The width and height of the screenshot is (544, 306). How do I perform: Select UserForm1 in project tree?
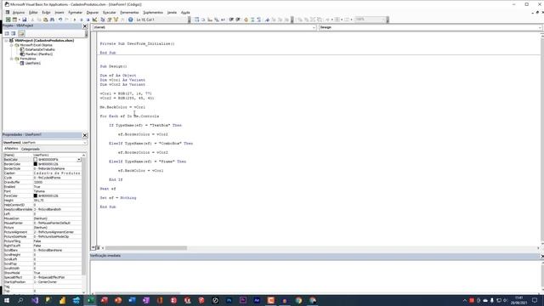pyautogui.click(x=32, y=63)
